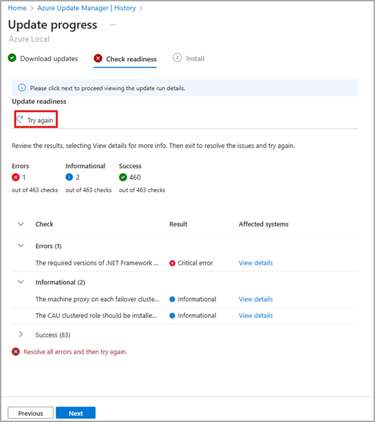This screenshot has height=422, width=375.
Task: Click the Affected systems column header
Action: point(264,224)
